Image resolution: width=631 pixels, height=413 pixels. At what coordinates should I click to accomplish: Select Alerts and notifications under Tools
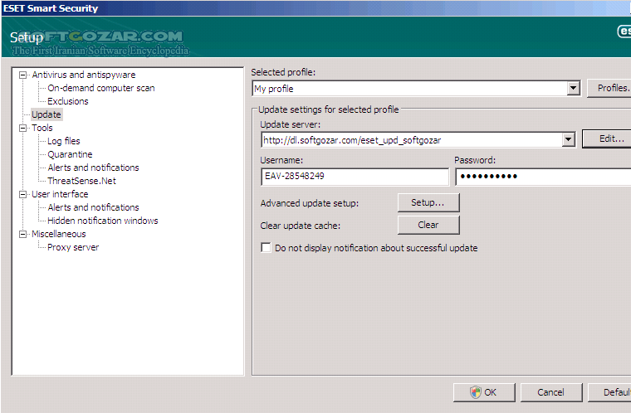pos(93,168)
